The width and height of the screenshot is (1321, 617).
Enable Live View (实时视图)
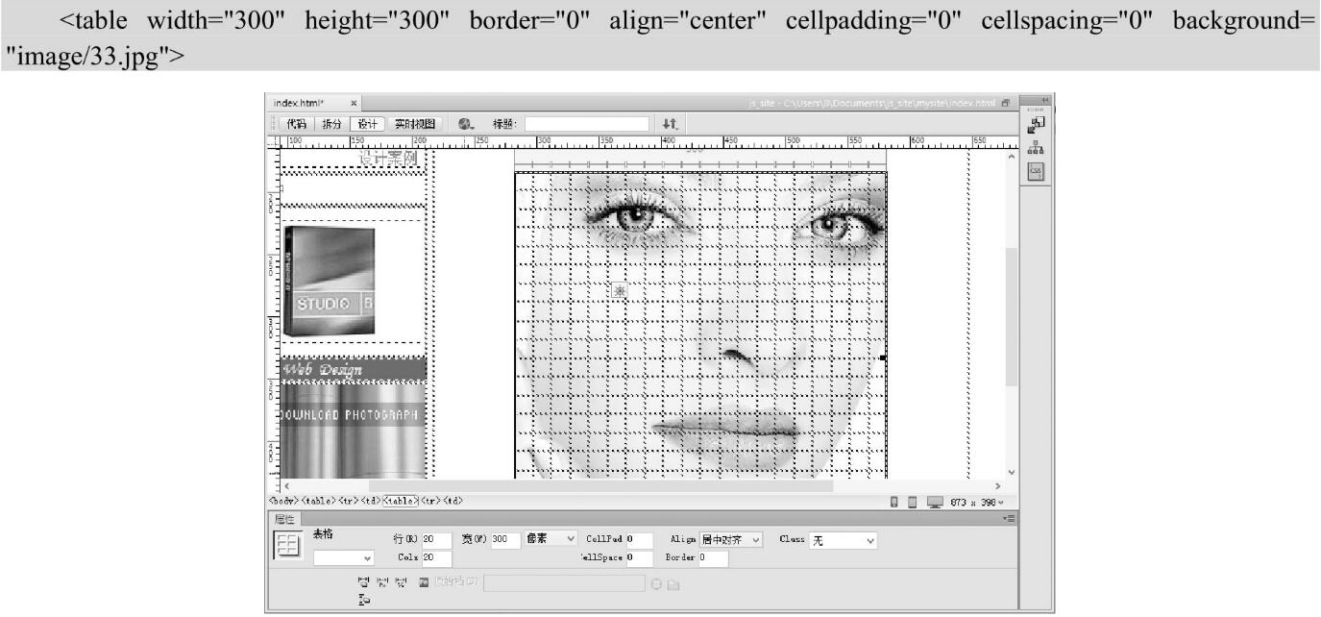click(x=414, y=124)
